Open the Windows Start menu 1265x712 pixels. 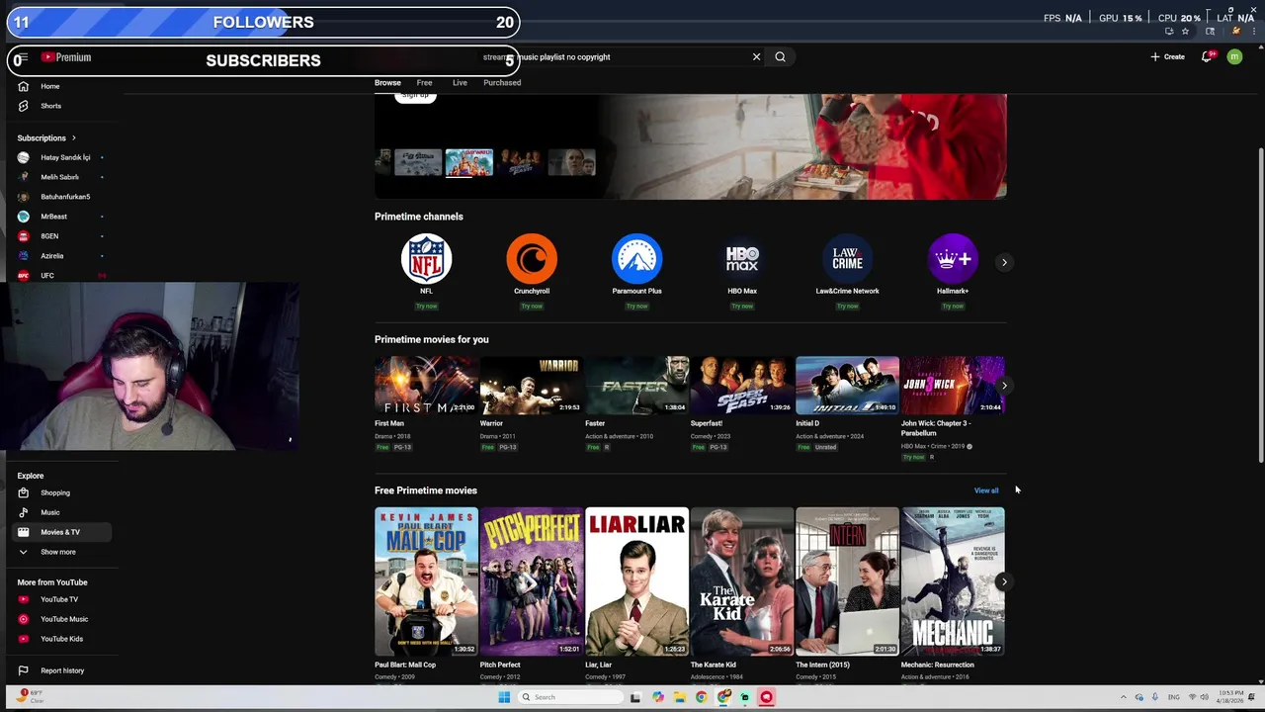coord(504,697)
